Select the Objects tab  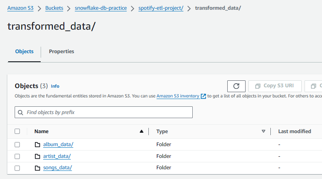24,52
